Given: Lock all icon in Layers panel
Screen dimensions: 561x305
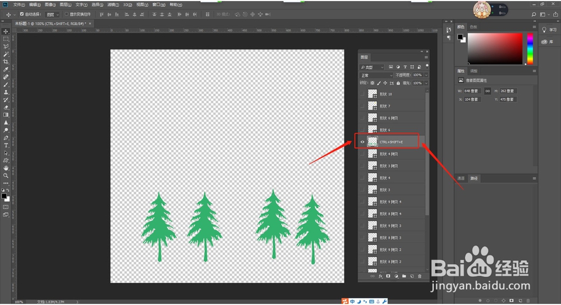Looking at the screenshot, I should coord(398,83).
